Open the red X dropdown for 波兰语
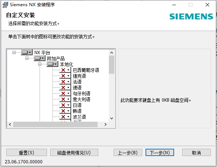The image size is (217, 167). point(65,117)
